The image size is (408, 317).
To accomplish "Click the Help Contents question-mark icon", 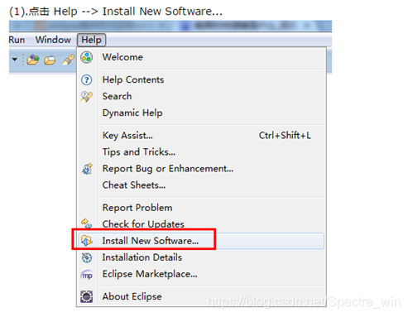I will click(x=87, y=80).
